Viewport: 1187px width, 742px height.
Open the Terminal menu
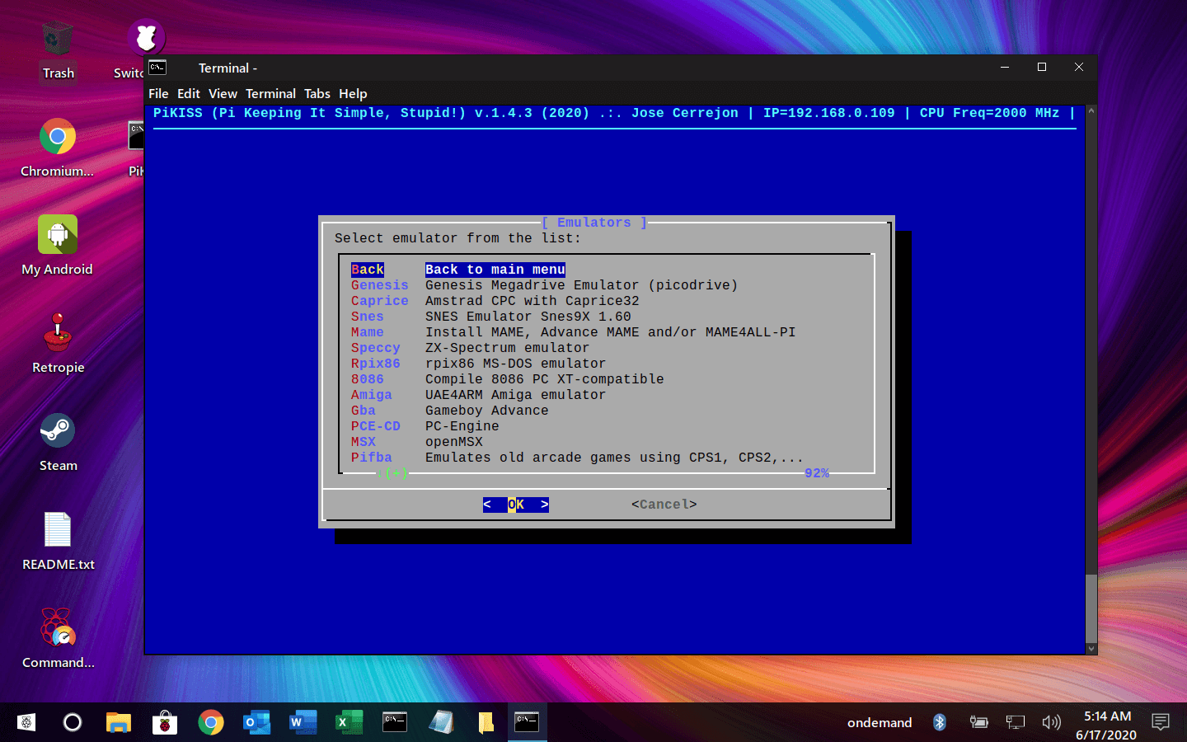pos(270,93)
